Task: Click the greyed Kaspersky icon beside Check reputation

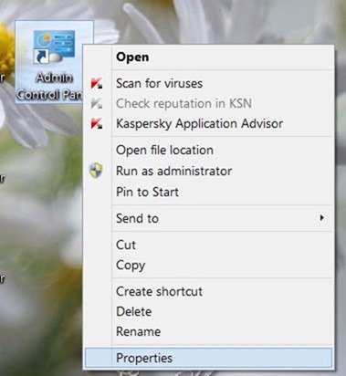Action: (97, 104)
